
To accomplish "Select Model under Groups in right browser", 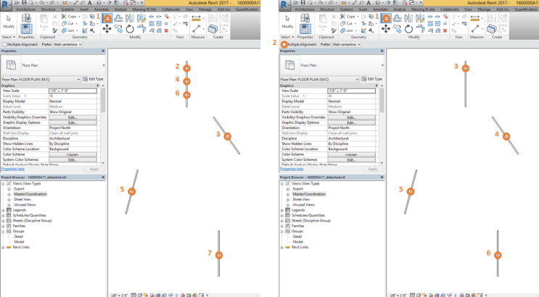I will tap(297, 242).
